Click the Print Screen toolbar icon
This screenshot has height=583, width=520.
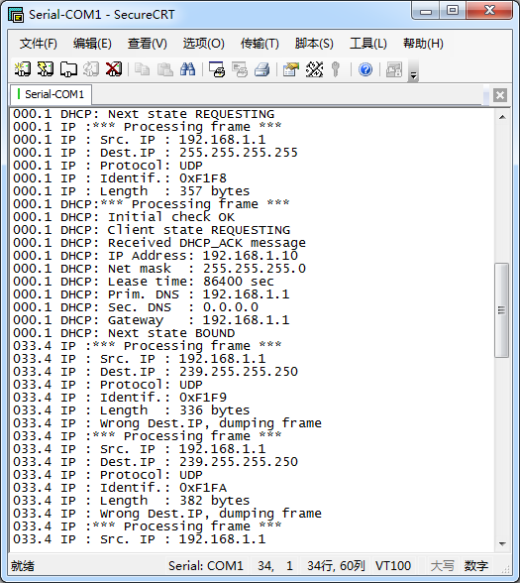(217, 69)
